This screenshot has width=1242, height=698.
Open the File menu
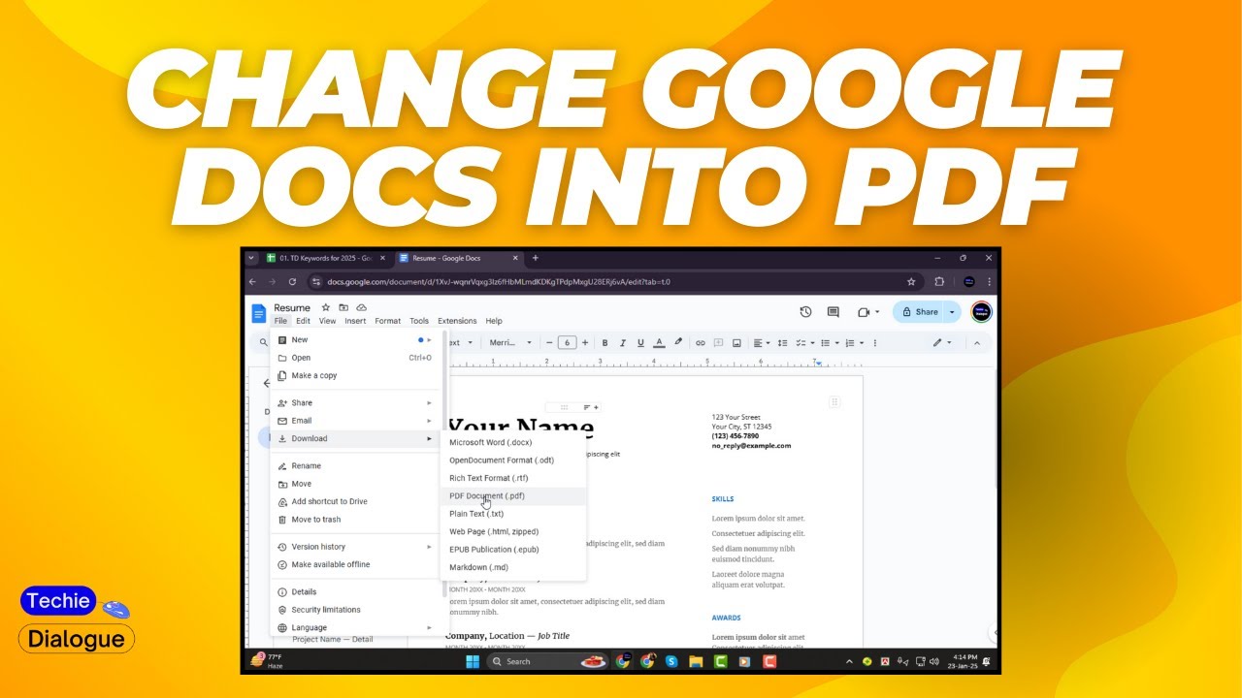(280, 321)
